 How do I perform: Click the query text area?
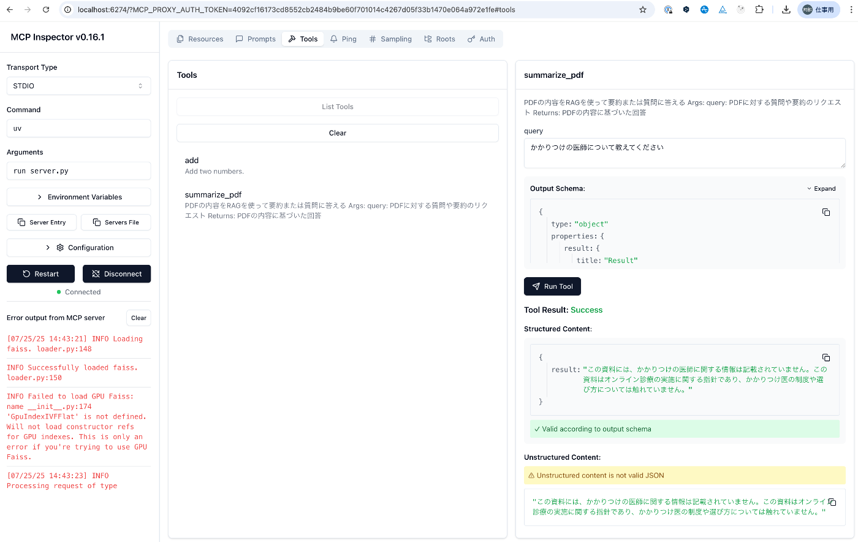click(x=685, y=153)
